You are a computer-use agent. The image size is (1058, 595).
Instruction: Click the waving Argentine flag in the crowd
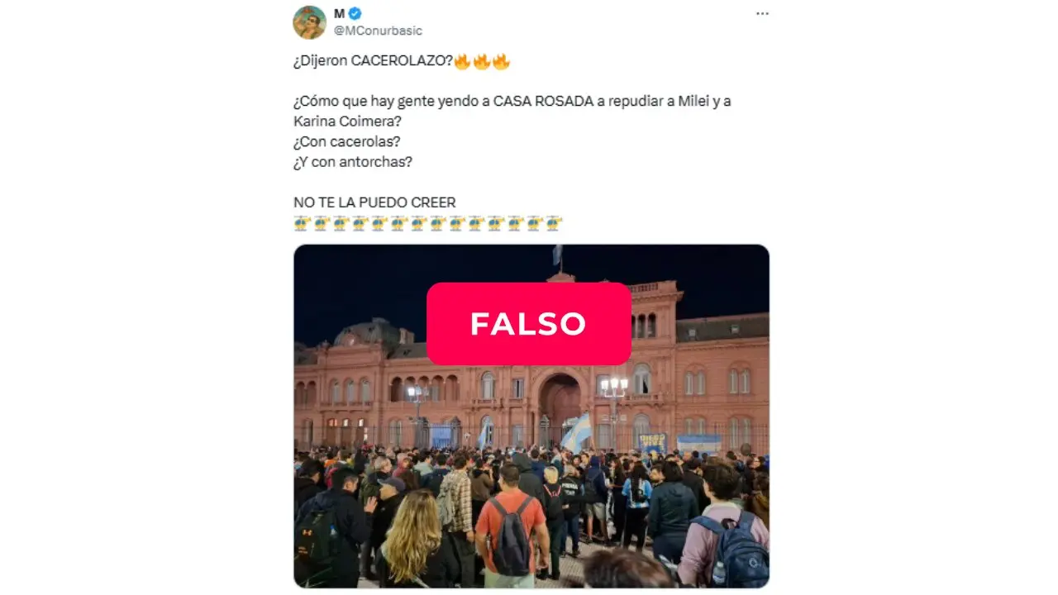577,432
